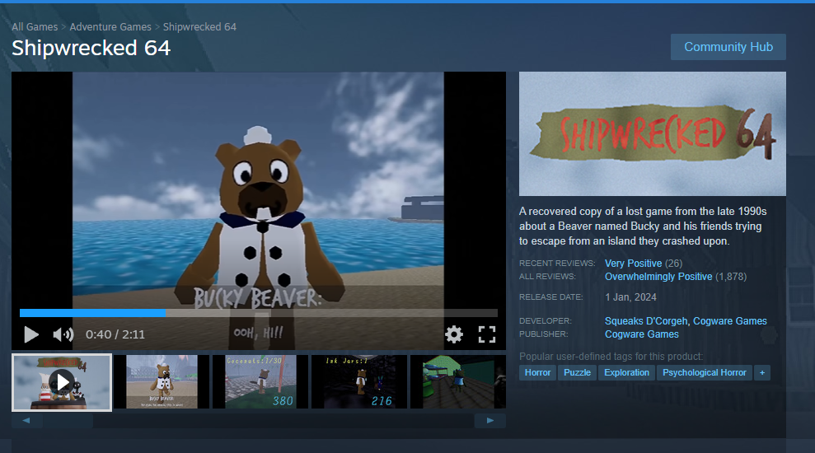The height and width of the screenshot is (453, 815).
Task: Select the Coconuts 380 screenshot thumbnail
Action: tap(260, 382)
